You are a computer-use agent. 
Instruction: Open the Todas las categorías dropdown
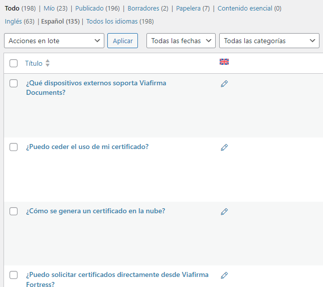point(269,41)
